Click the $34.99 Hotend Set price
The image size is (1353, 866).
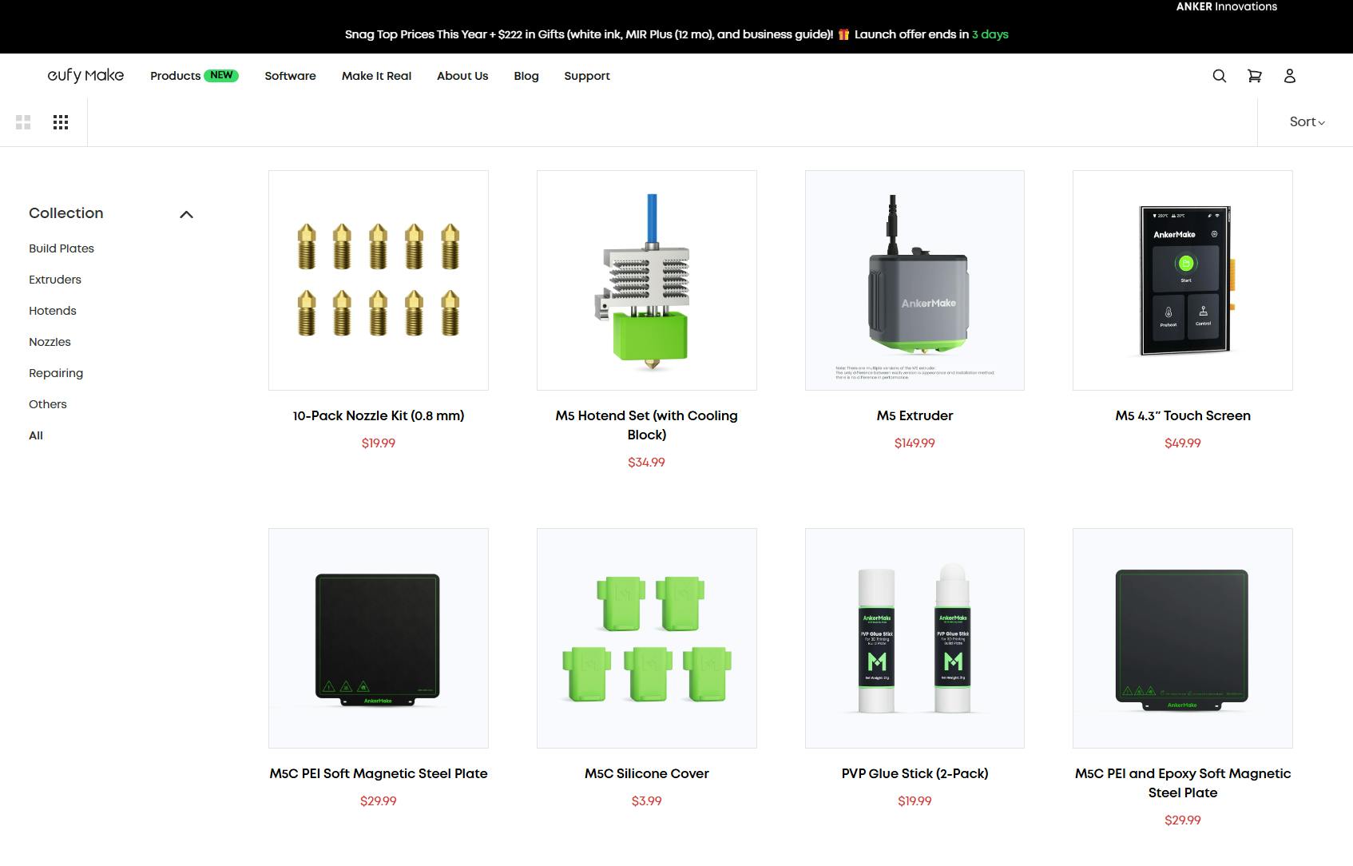[647, 462]
